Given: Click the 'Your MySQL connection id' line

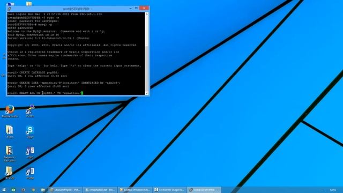Looking at the screenshot, I should [x=33, y=35].
